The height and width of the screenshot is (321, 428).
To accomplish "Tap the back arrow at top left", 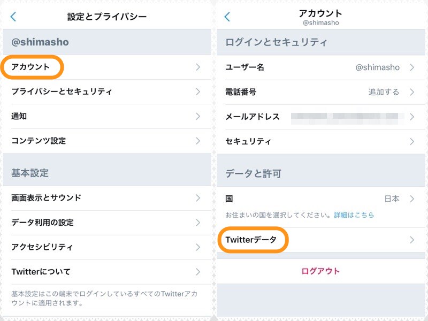I will [x=12, y=17].
